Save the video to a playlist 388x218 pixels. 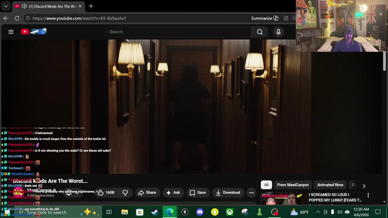(x=198, y=193)
